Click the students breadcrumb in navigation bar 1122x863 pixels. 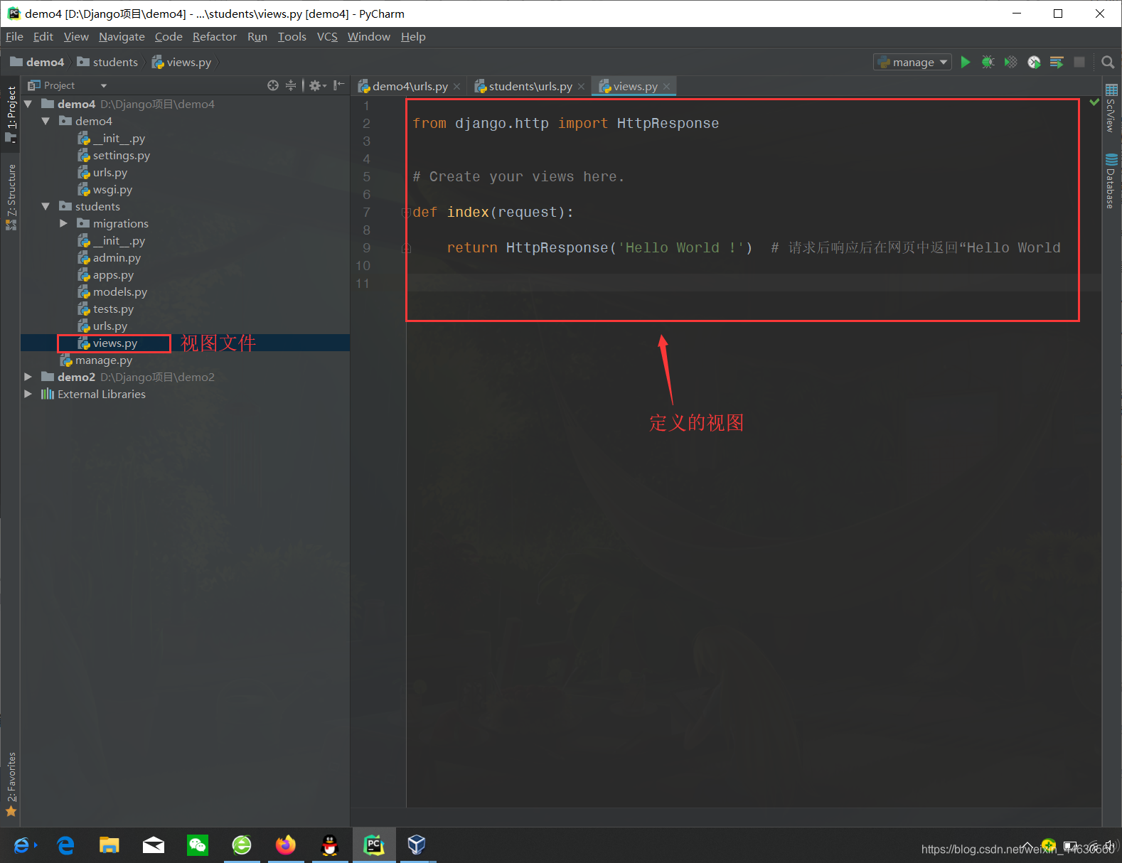(107, 62)
